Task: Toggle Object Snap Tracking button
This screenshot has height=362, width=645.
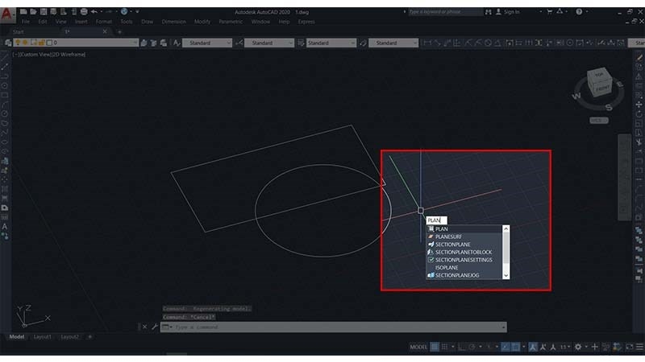Action: [506, 348]
